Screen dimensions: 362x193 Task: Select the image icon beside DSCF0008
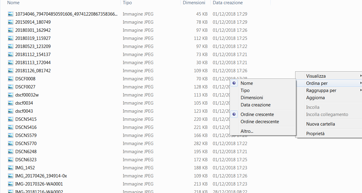11,79
